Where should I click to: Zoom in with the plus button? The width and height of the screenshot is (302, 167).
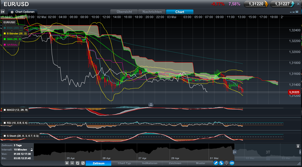coord(67,163)
